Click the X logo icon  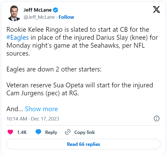156,10
